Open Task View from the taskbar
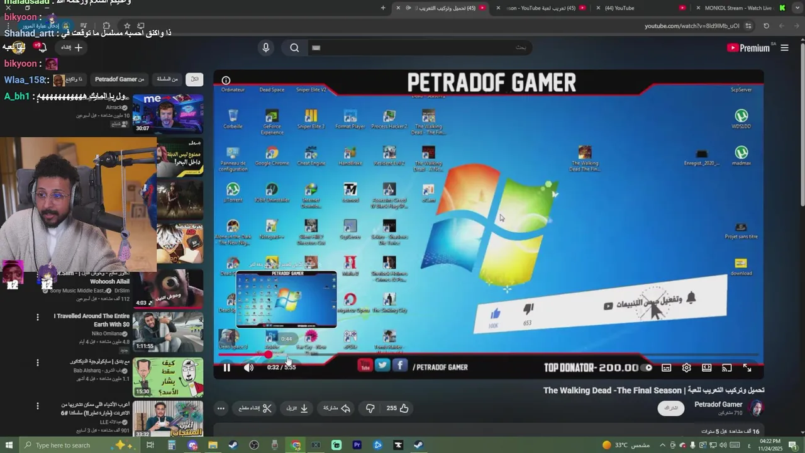 point(150,445)
